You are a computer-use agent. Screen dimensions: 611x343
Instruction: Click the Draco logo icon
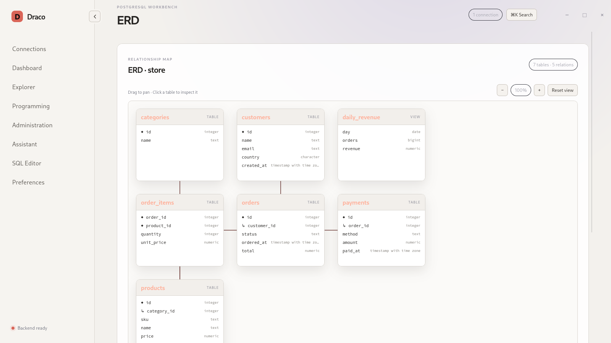coord(17,16)
